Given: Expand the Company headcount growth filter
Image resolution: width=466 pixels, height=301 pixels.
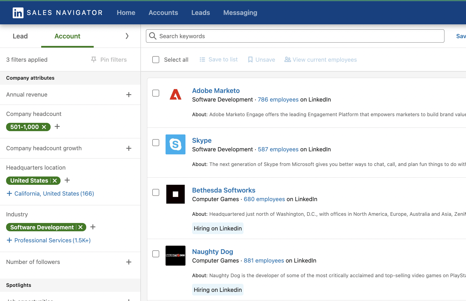Looking at the screenshot, I should click(129, 148).
